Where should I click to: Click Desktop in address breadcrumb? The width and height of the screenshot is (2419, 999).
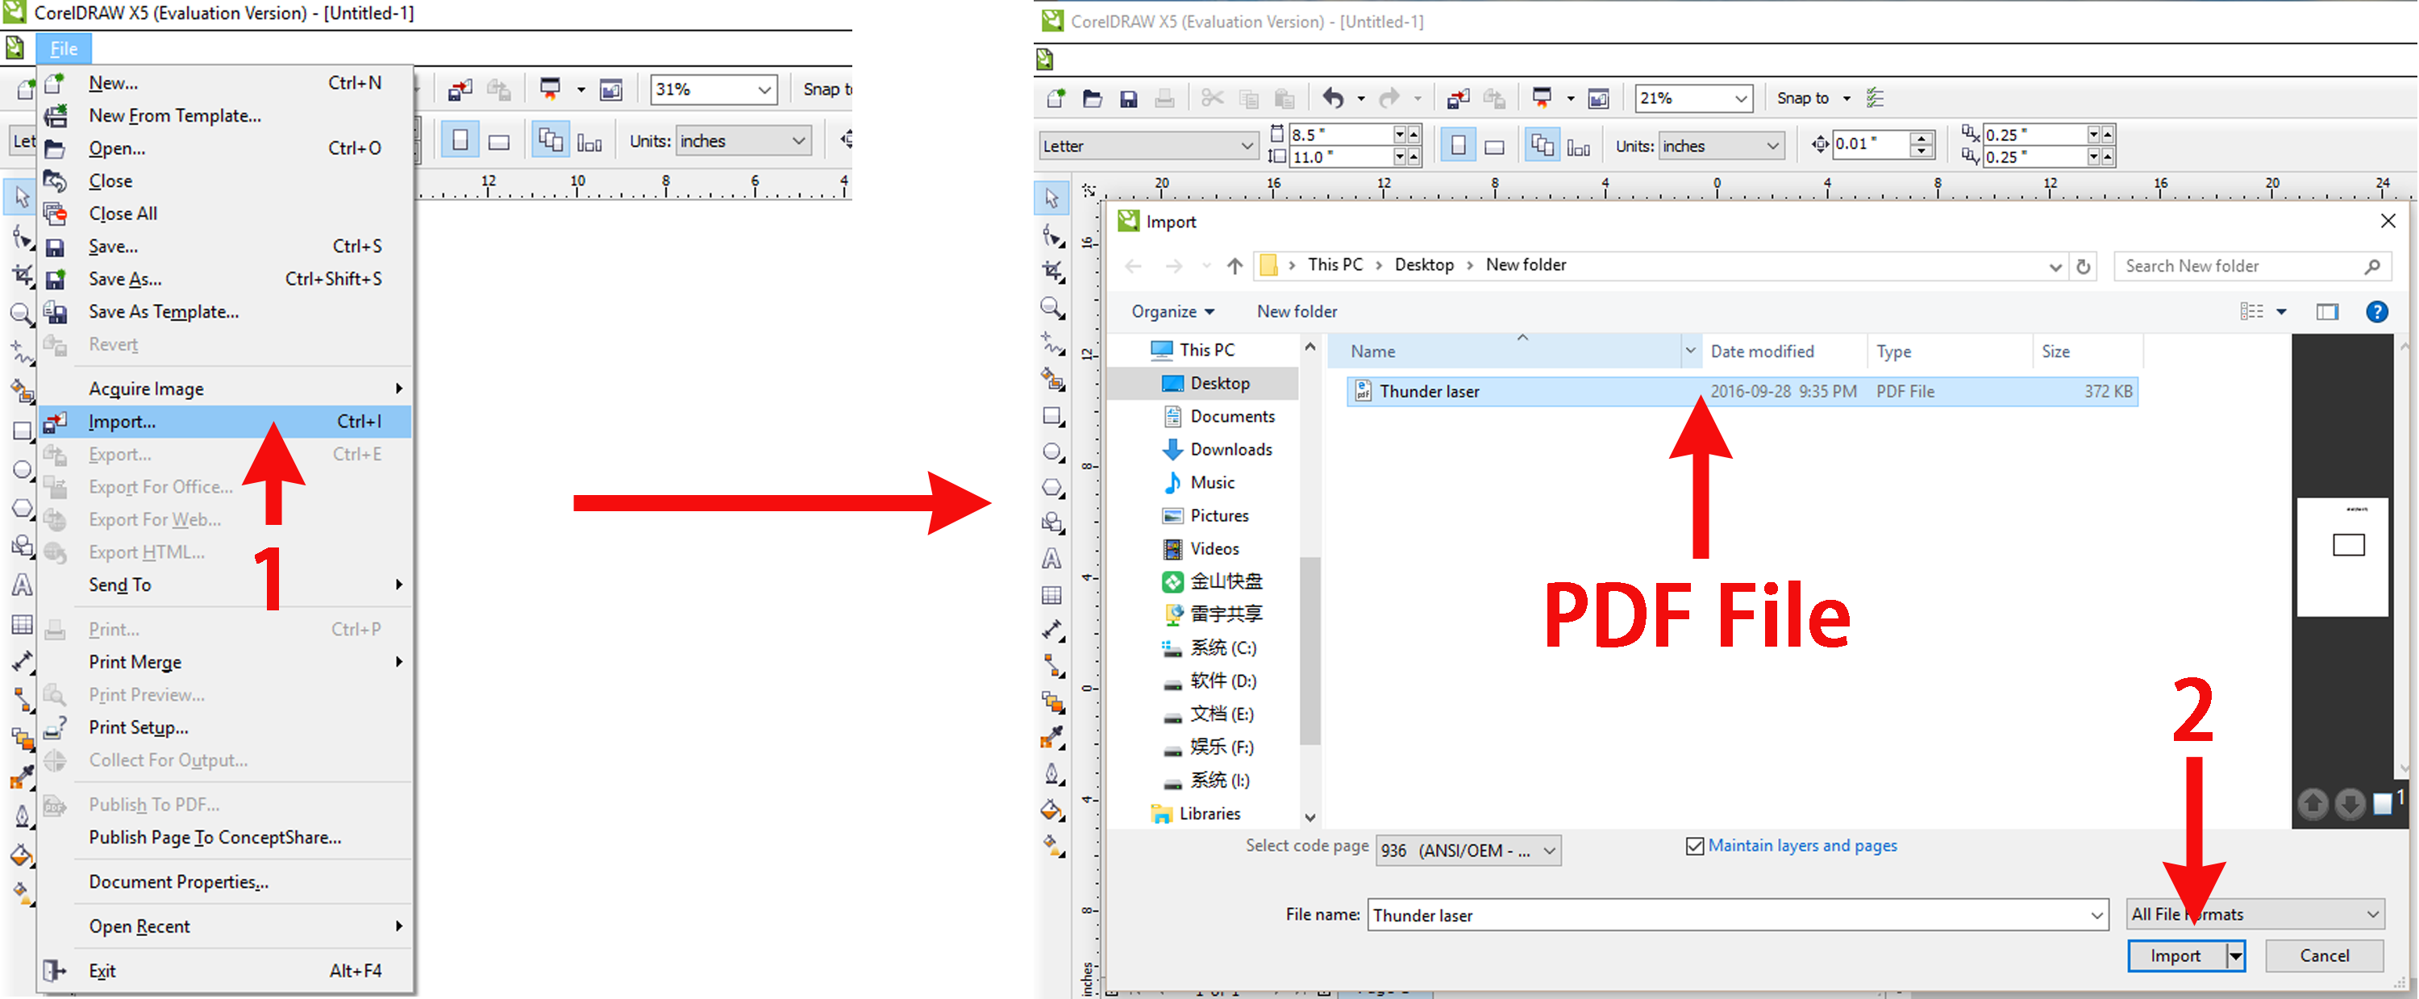coord(1424,264)
